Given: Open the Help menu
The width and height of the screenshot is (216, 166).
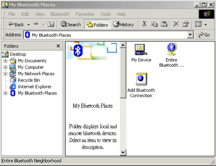Looking at the screenshot, I should 121,14.
